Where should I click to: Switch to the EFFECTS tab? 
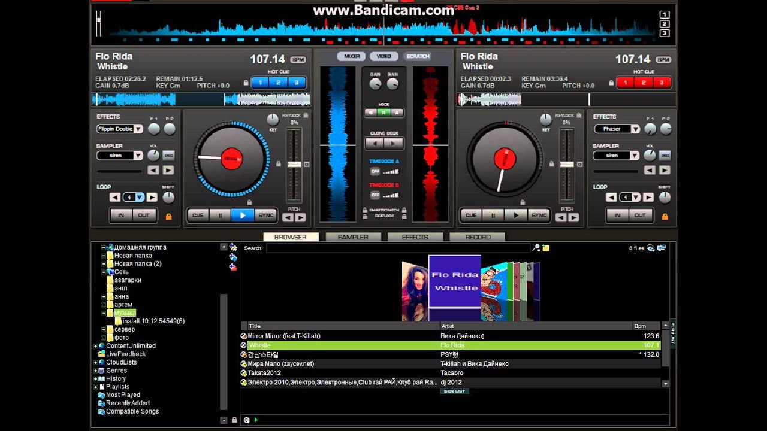coord(415,237)
